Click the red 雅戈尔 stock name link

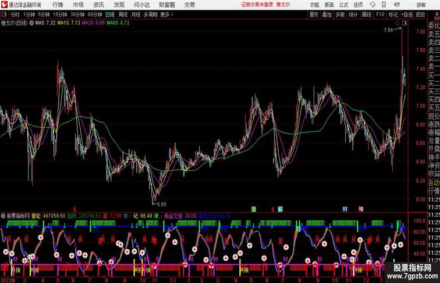point(283,5)
